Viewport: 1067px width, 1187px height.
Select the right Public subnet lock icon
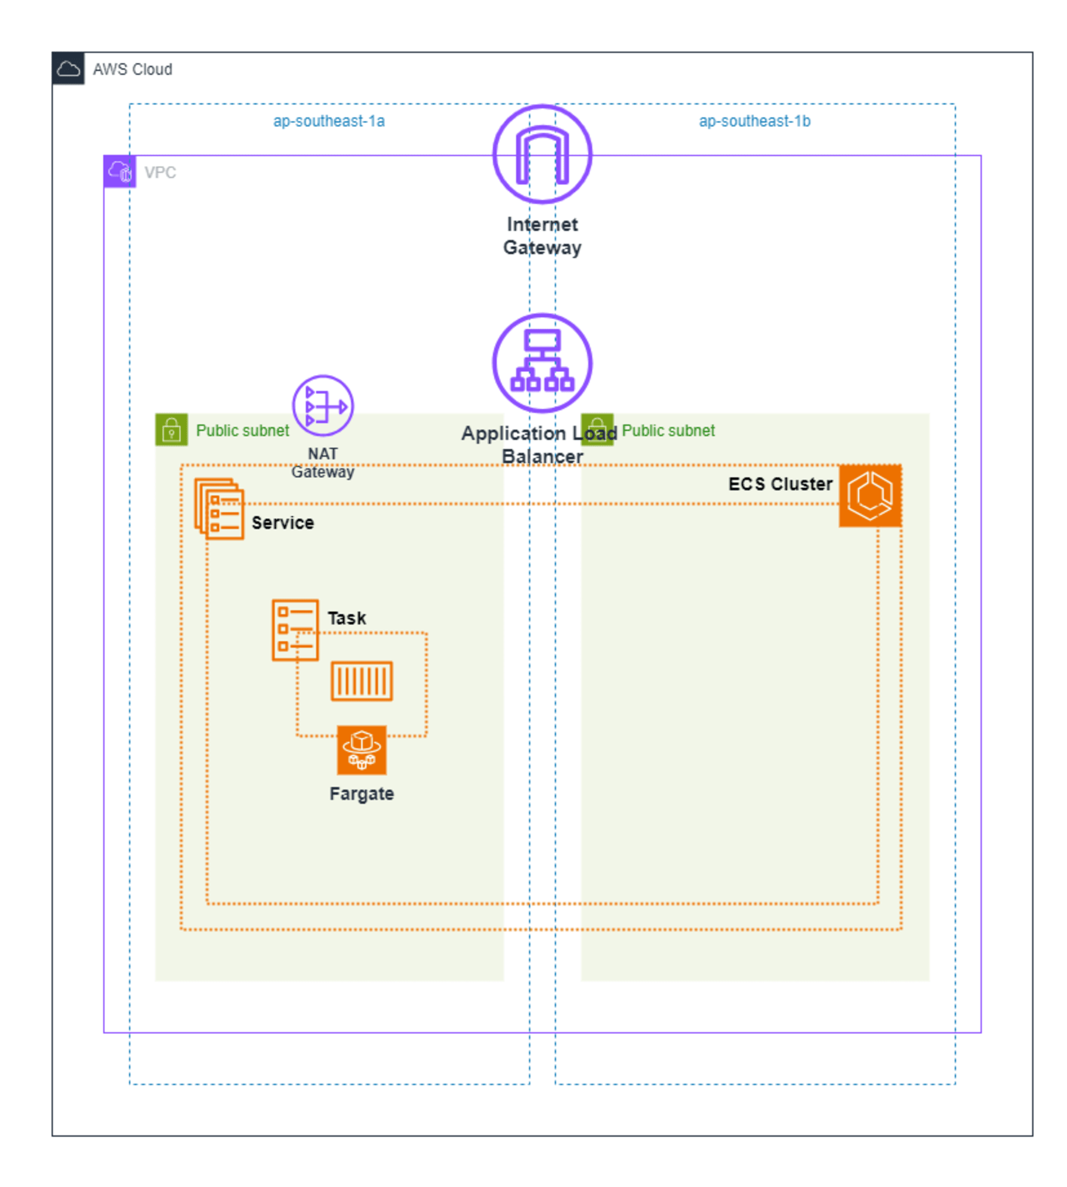597,429
